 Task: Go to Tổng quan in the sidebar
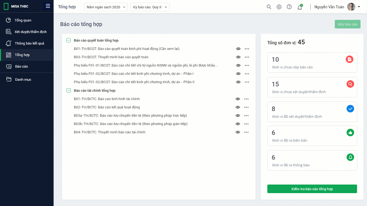[27, 20]
